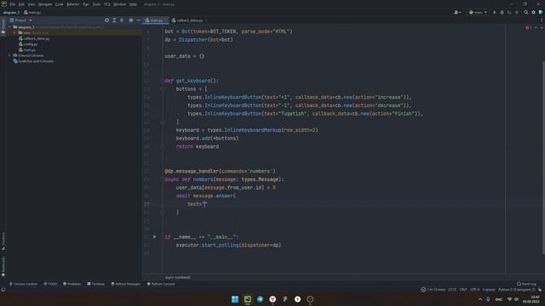Toggle Structure side tab on left stripe

point(3,241)
